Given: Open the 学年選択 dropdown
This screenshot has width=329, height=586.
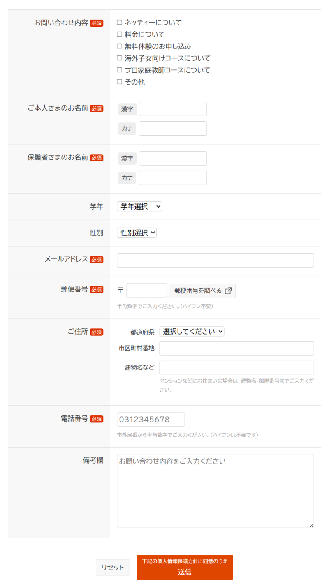Looking at the screenshot, I should click(x=139, y=207).
